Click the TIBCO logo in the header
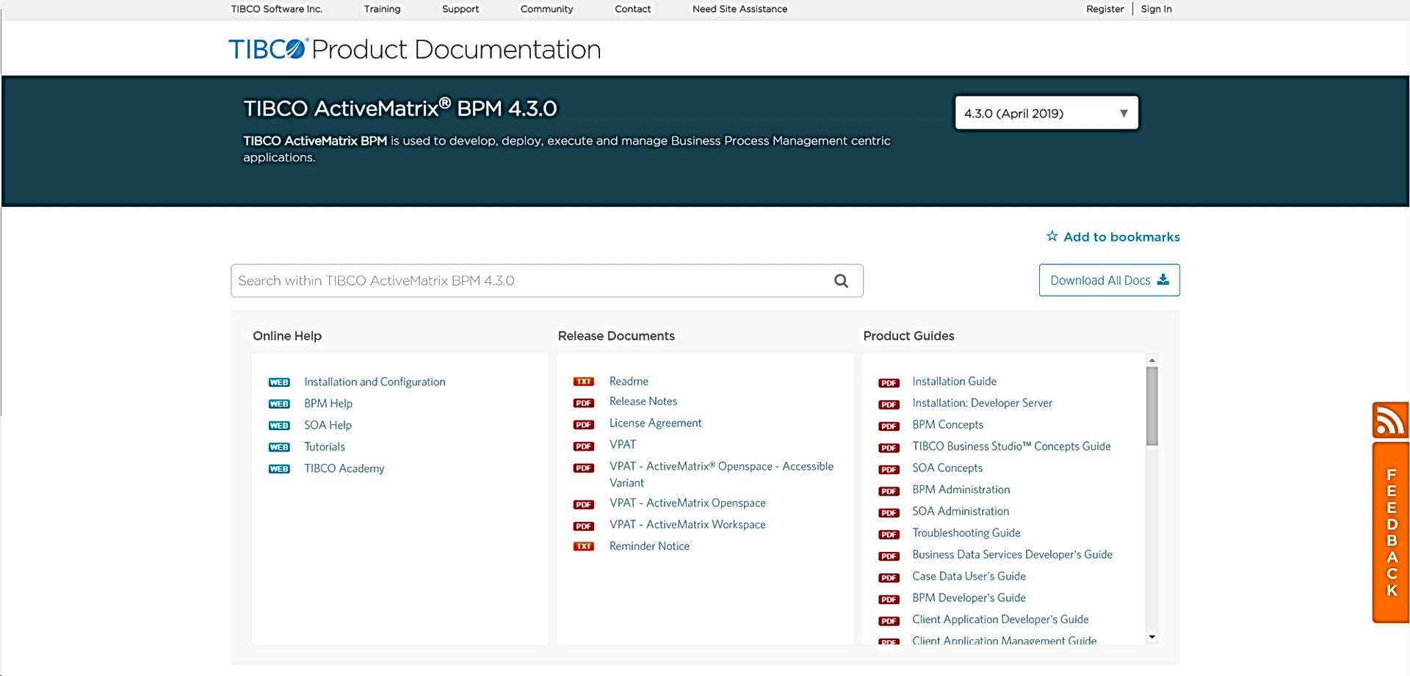Viewport: 1410px width, 676px height. click(x=265, y=48)
